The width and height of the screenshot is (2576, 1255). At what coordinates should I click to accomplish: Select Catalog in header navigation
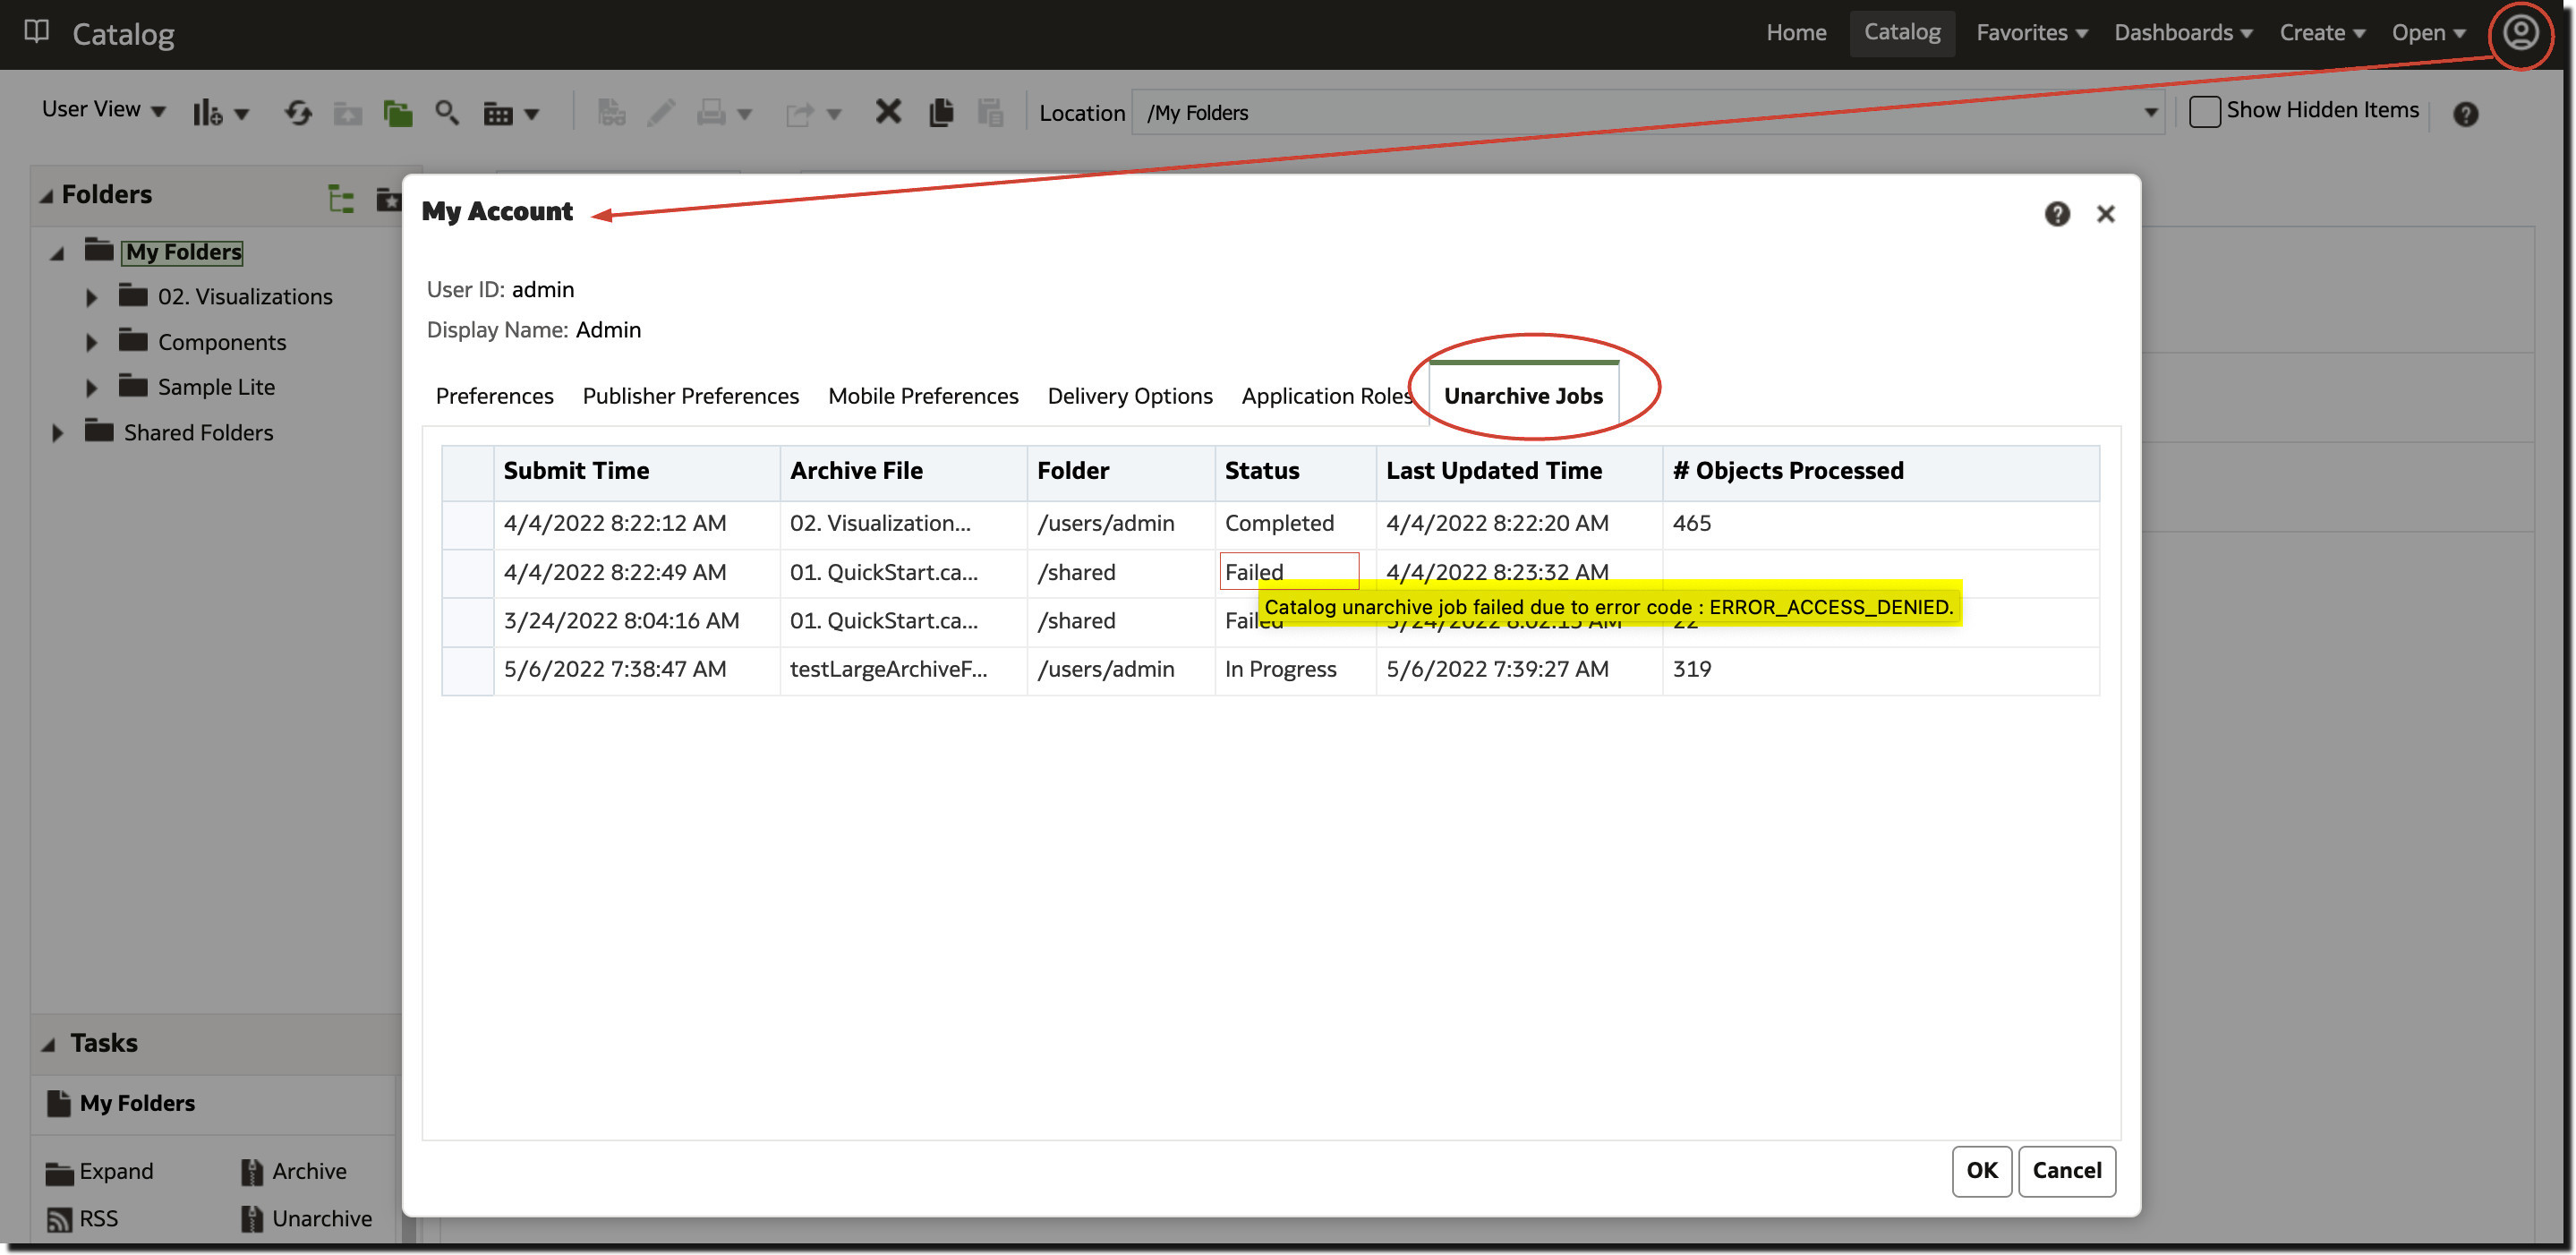click(x=1901, y=32)
